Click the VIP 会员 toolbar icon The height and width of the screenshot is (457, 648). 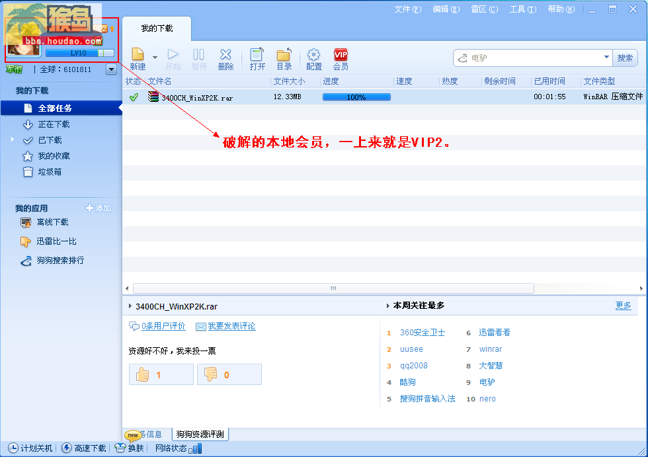point(341,59)
